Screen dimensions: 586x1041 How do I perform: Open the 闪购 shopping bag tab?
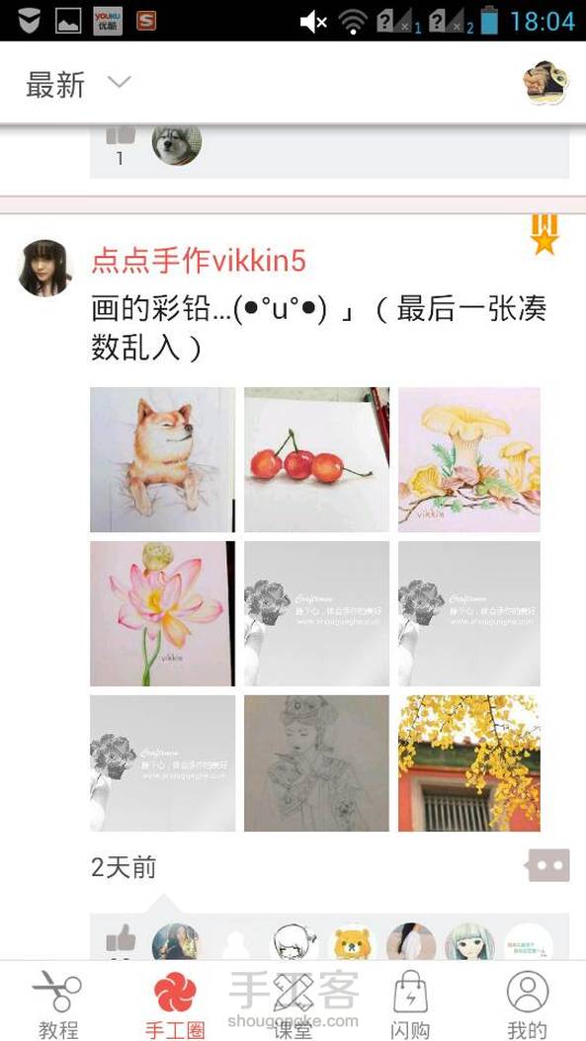pos(410,1002)
